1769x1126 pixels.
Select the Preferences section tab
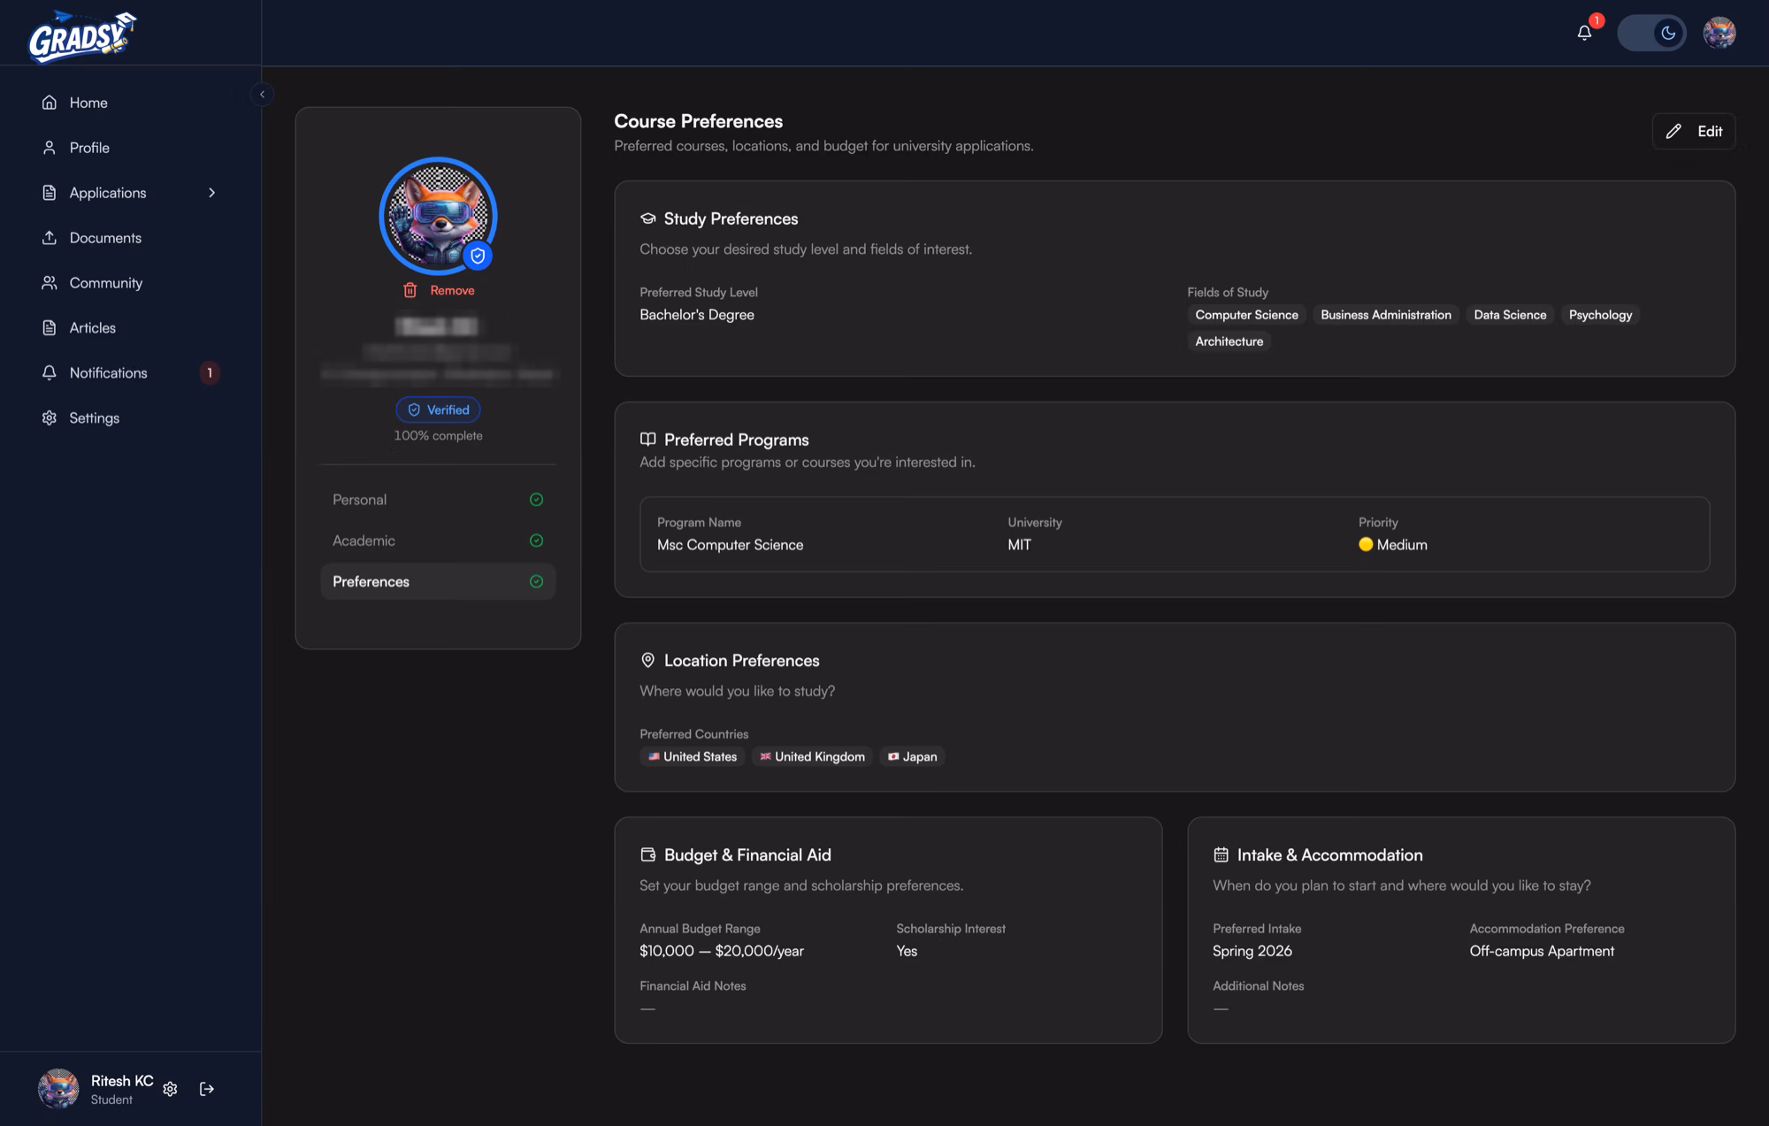(438, 581)
